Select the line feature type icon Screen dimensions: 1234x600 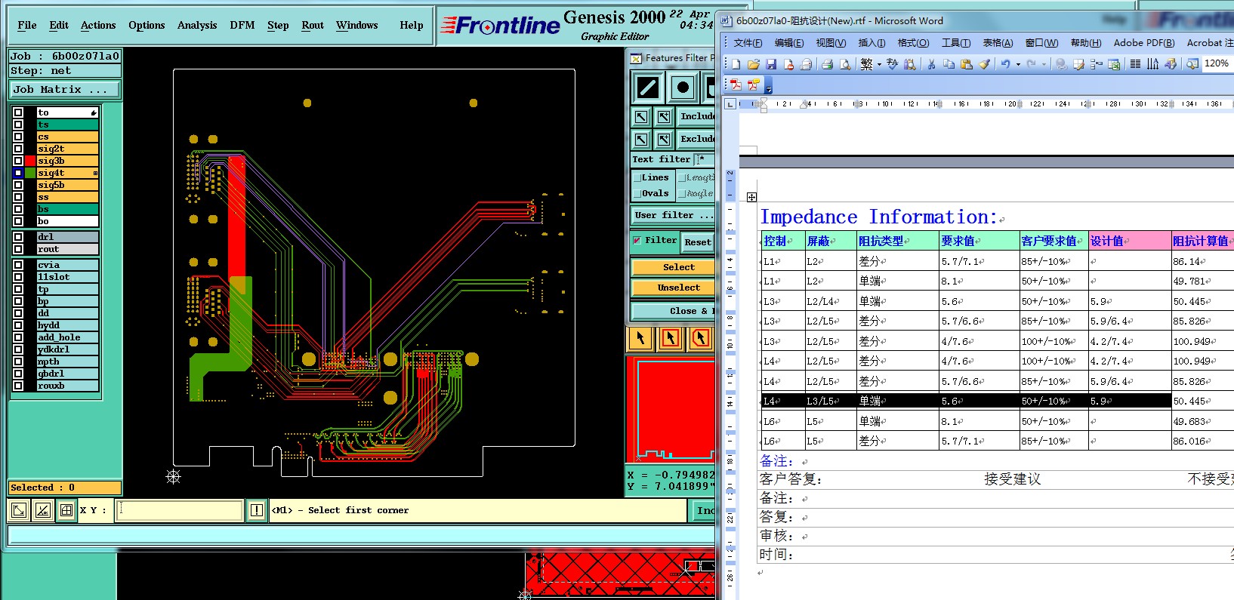pyautogui.click(x=648, y=88)
